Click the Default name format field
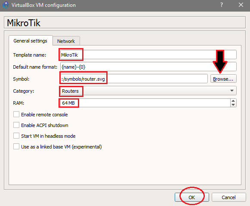The image size is (250, 206). tap(148, 67)
